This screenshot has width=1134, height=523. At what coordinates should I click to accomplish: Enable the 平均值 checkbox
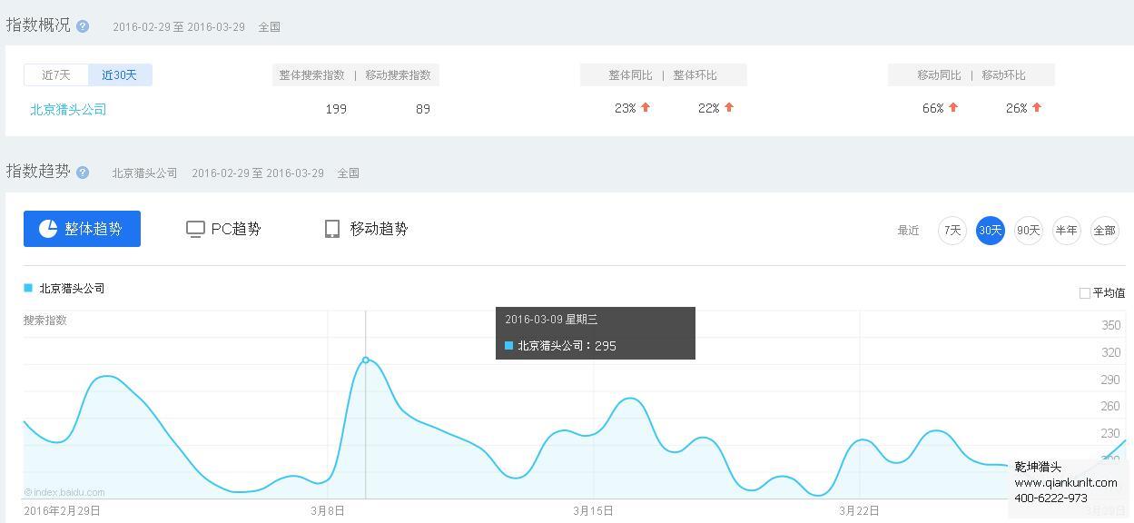click(x=1085, y=292)
